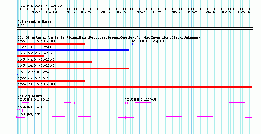Screen dimensions: 261x134
Task: Click the 153620k ruler tick label
Action: tap(244, 12)
